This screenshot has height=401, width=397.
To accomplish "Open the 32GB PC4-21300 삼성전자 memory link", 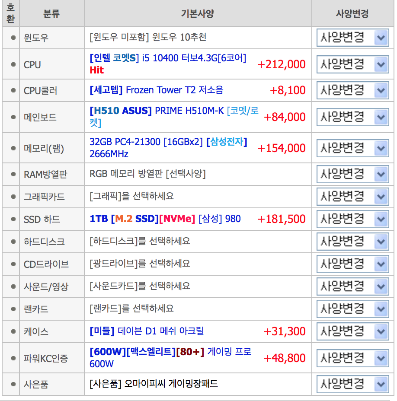I will (168, 148).
